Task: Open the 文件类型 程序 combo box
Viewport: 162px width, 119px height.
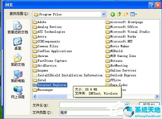Action: (94, 112)
